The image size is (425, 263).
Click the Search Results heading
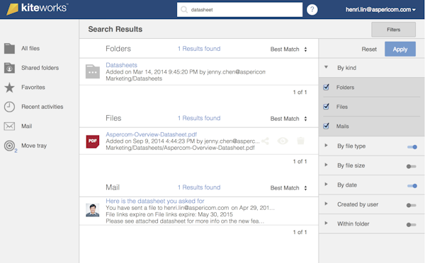point(115,29)
